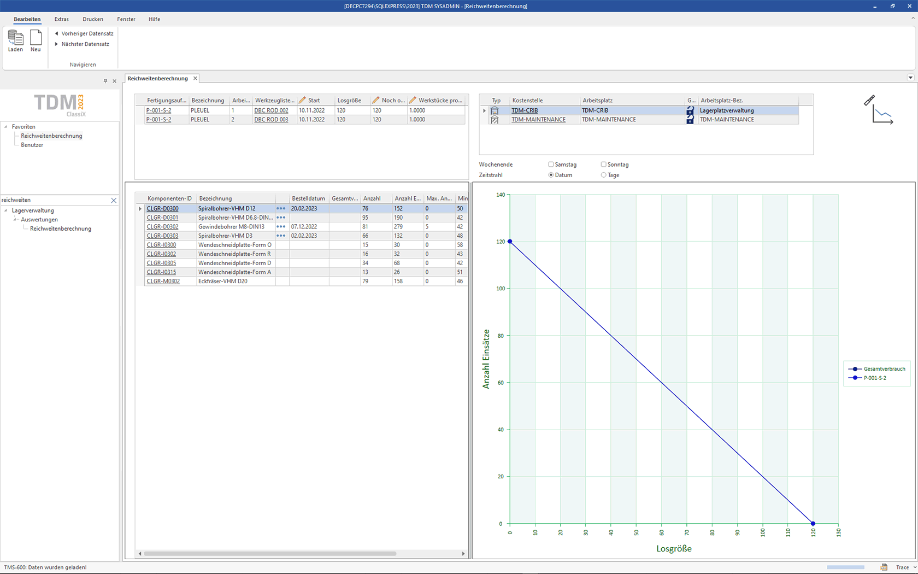Screen dimensions: 918x574
Task: Enable the Samstag checkbox
Action: [x=551, y=164]
